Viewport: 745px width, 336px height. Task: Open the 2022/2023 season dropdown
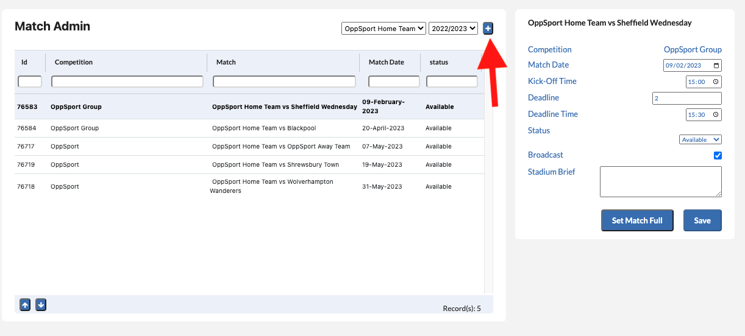[x=453, y=29]
